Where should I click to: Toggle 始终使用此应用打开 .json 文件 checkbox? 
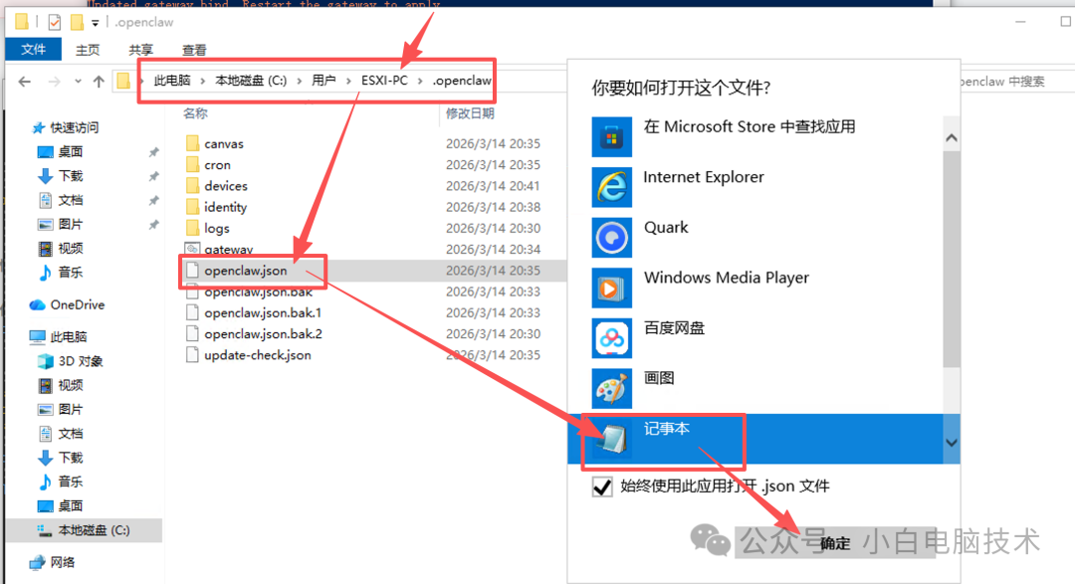click(602, 487)
